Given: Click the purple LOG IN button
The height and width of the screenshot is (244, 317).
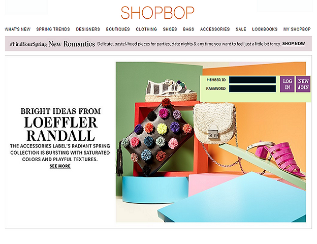Looking at the screenshot, I should coord(287,84).
